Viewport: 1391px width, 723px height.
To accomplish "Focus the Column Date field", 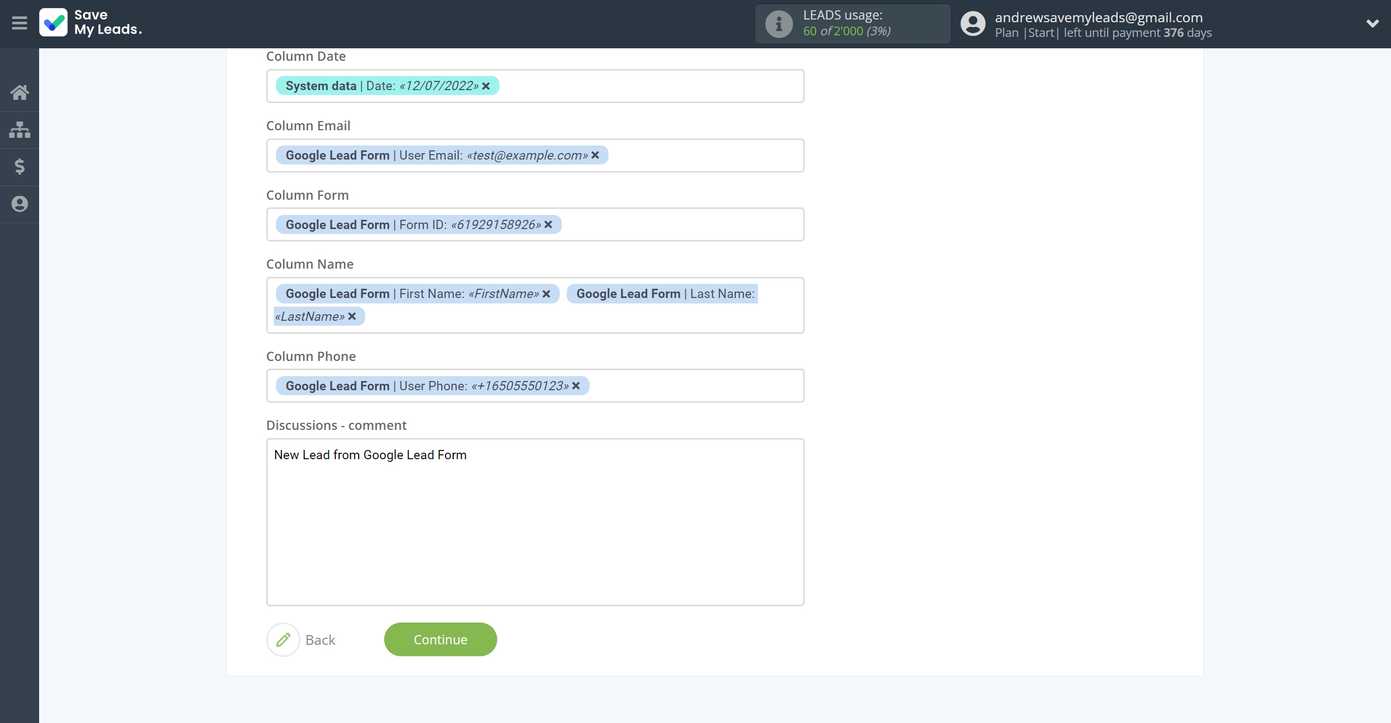I will (x=535, y=86).
